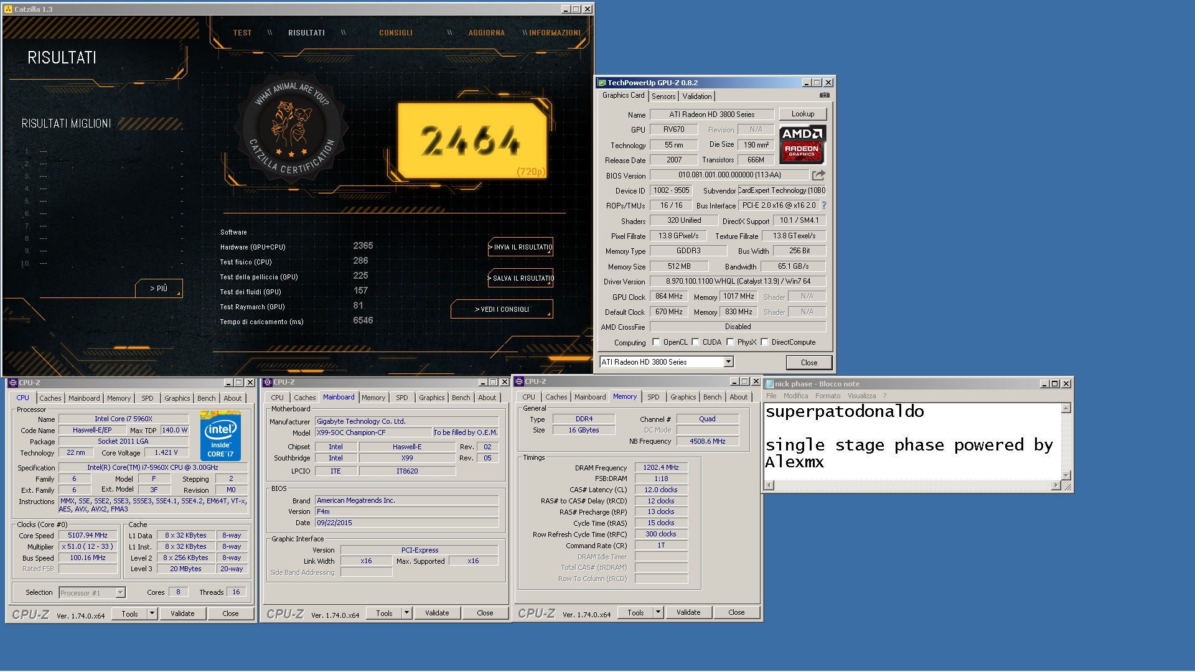1195x672 pixels.
Task: Click VEDI I CONSIGLI button
Action: tap(502, 309)
